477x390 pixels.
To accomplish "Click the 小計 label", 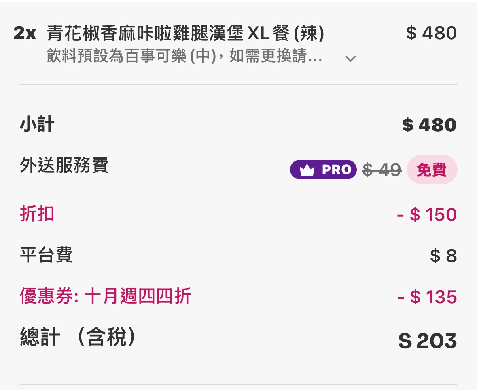I will (37, 125).
